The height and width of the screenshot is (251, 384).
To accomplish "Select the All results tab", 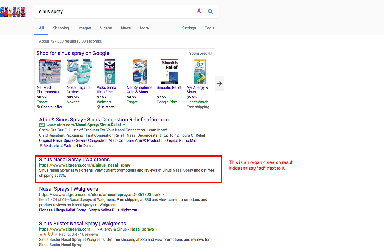I will pyautogui.click(x=41, y=28).
